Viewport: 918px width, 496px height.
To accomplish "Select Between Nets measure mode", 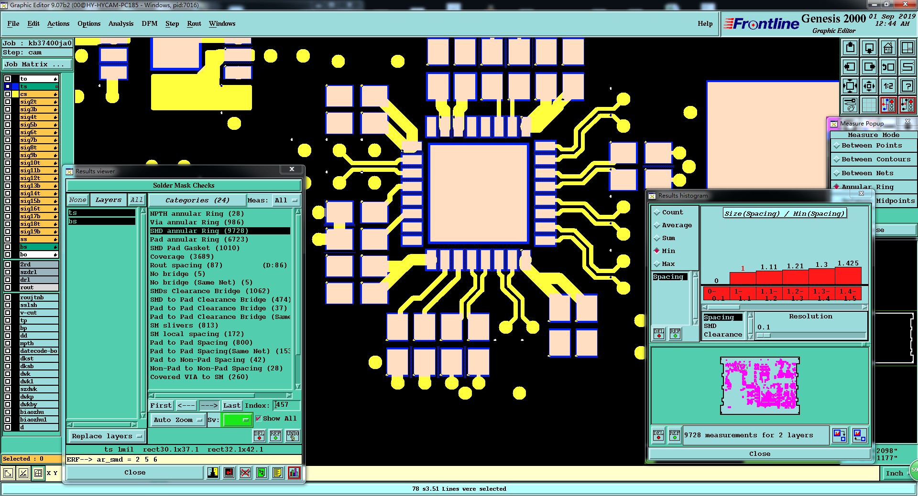I will click(872, 173).
